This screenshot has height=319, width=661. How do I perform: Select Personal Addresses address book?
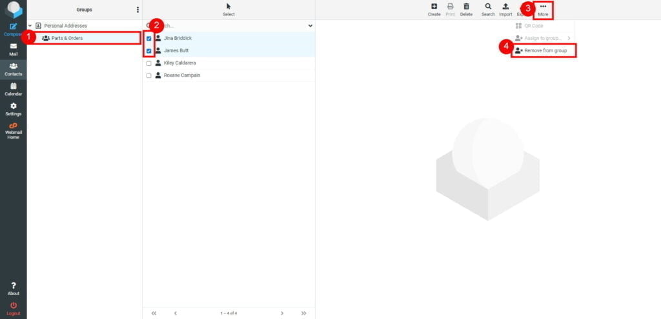pos(85,26)
